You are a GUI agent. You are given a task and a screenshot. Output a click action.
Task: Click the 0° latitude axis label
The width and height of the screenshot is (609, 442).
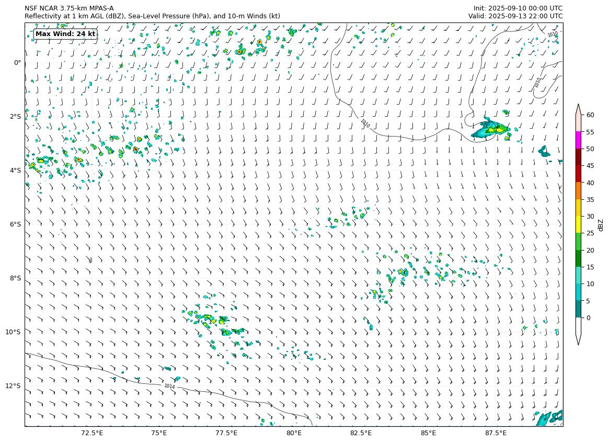click(17, 63)
